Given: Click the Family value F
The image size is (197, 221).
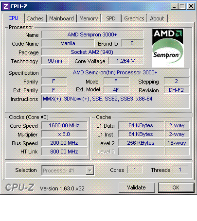Looking at the screenshot, I should click(54, 81).
